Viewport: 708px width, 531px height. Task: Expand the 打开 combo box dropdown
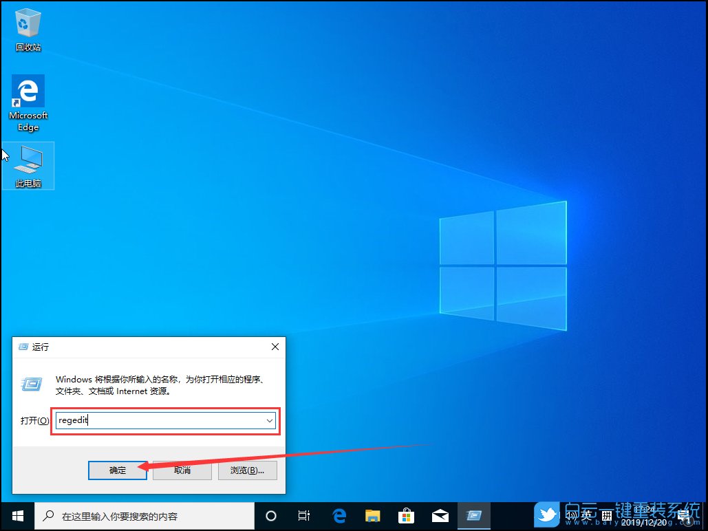click(x=270, y=420)
